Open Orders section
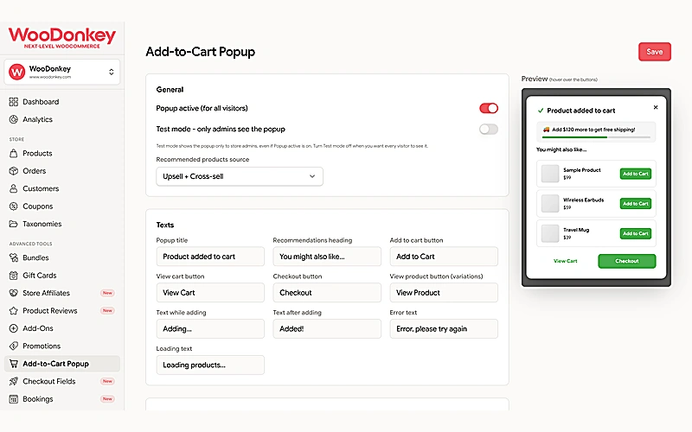 (62, 171)
